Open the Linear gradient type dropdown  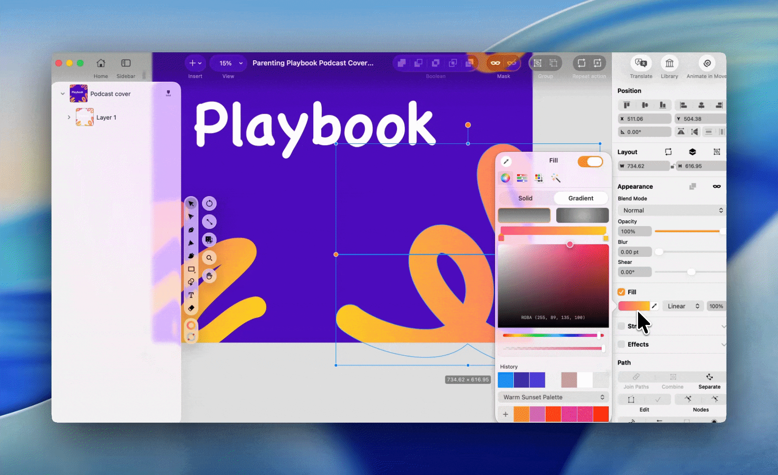(x=683, y=306)
